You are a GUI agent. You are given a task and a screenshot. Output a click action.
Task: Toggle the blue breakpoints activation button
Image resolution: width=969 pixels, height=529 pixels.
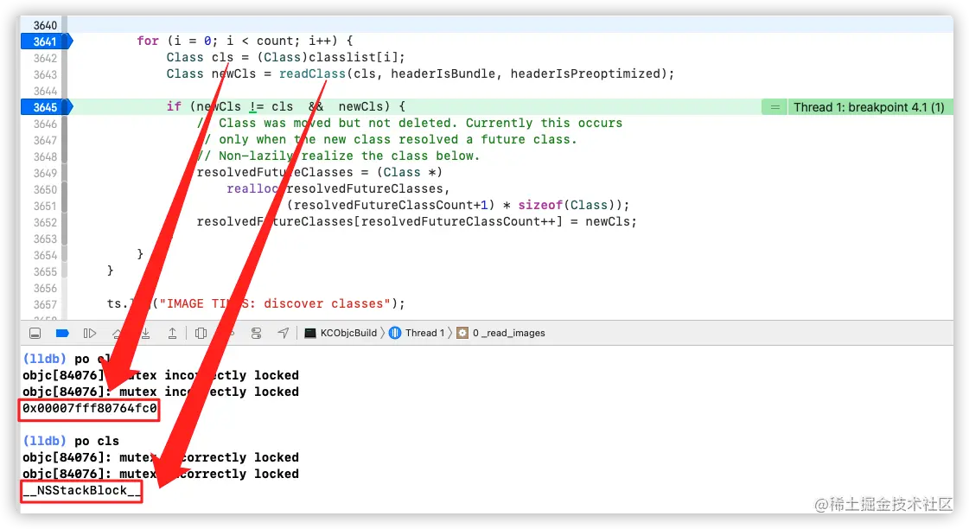tap(62, 333)
